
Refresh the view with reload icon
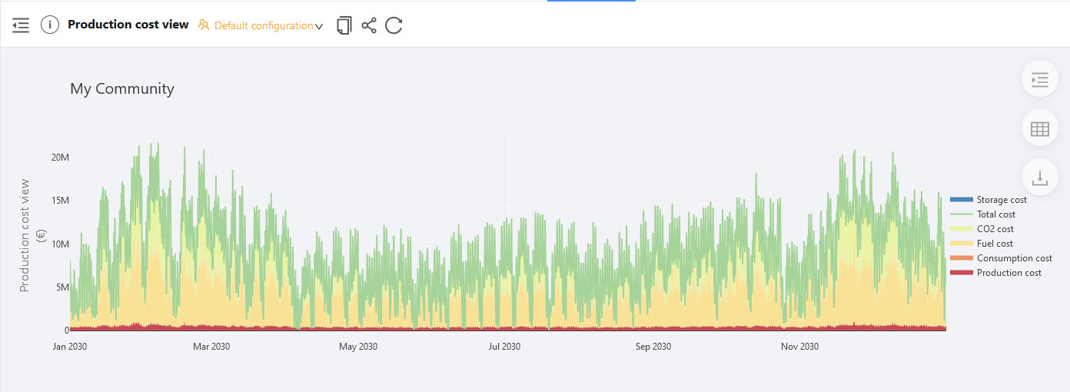(x=394, y=25)
